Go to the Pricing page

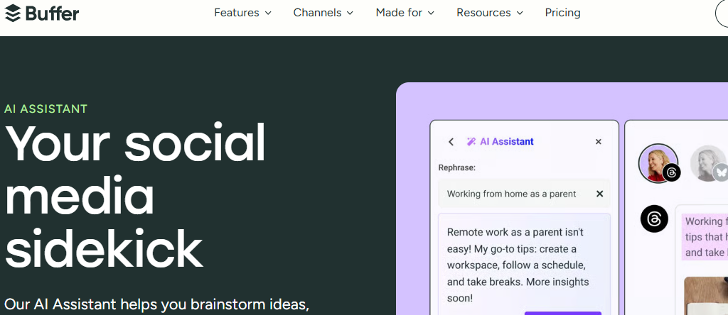coord(563,13)
